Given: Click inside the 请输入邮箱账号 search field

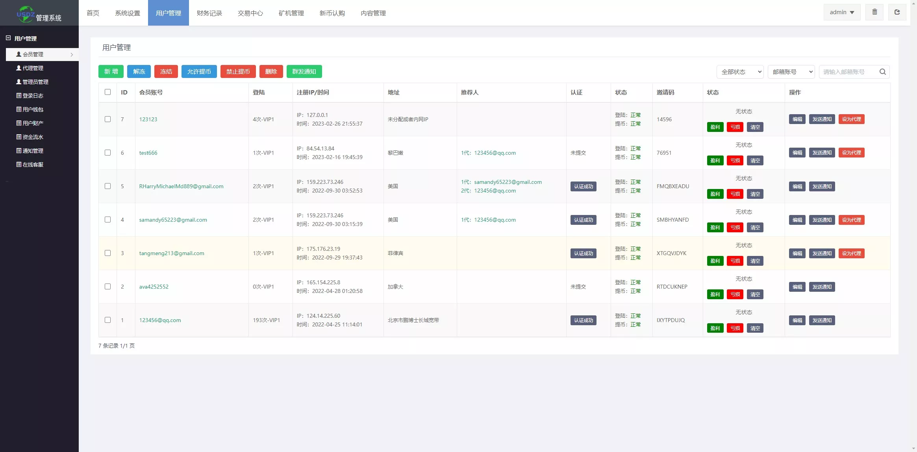Looking at the screenshot, I should [x=847, y=72].
